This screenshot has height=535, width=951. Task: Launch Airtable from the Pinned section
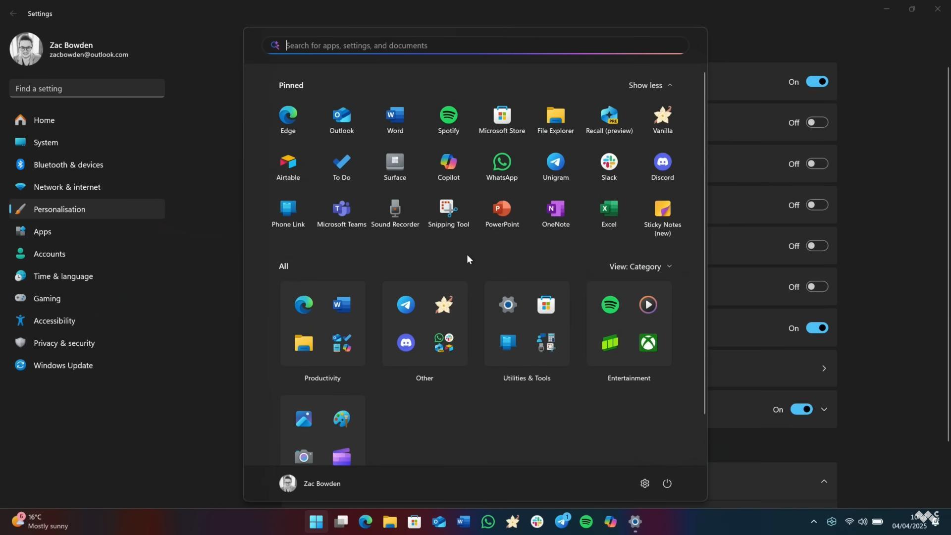[x=288, y=167]
